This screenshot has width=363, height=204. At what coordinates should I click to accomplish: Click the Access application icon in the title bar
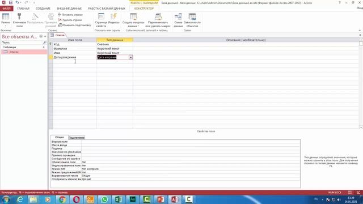click(x=4, y=2)
